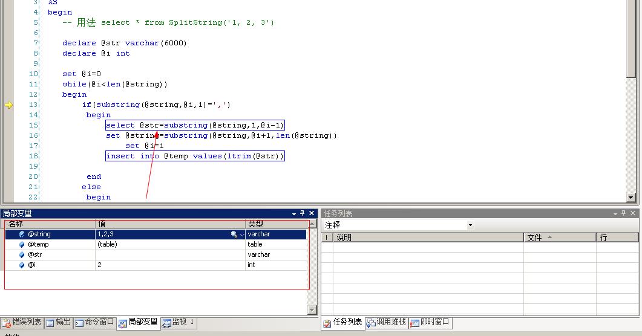Click code line 'set @i=0'
642x336 pixels.
(x=82, y=74)
